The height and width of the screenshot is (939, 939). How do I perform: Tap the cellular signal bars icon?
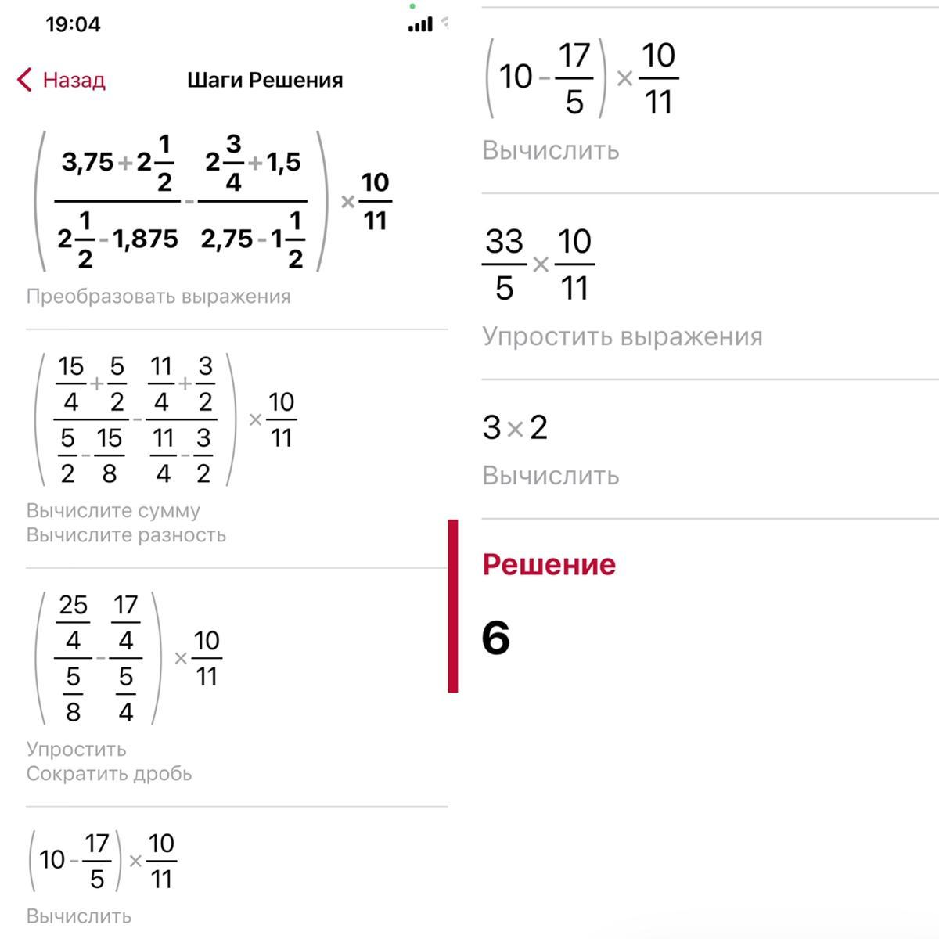point(420,26)
